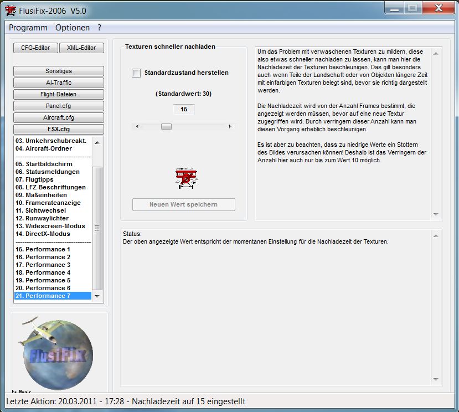
Task: Select 19. Performance 5 list entry
Action: 53,281
